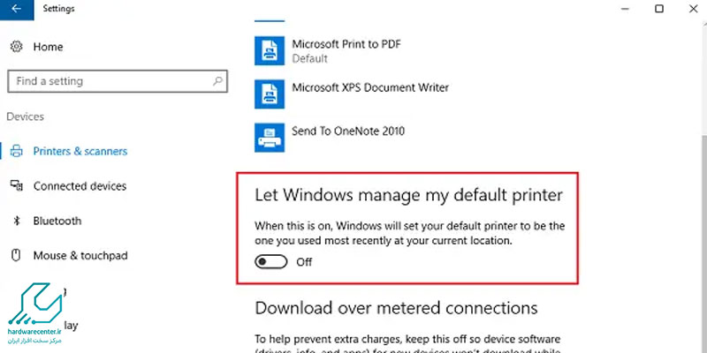The height and width of the screenshot is (353, 707).
Task: Click the Microsoft Print to PDF printer icon
Action: click(268, 50)
